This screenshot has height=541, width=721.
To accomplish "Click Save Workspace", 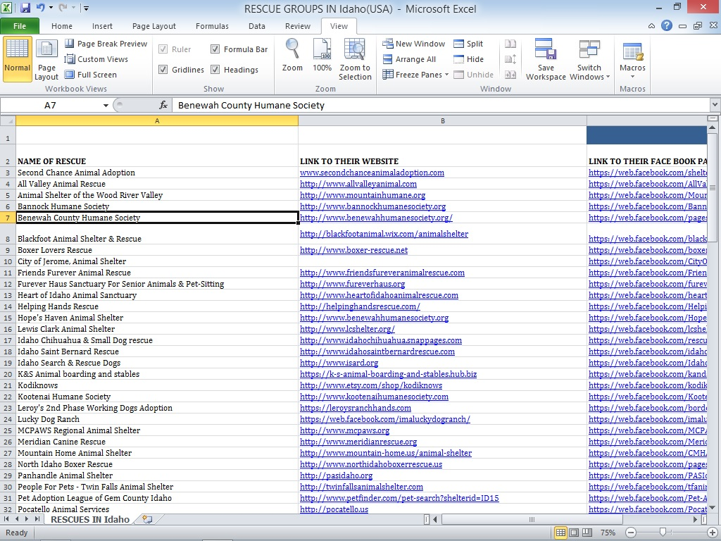I will click(x=546, y=59).
